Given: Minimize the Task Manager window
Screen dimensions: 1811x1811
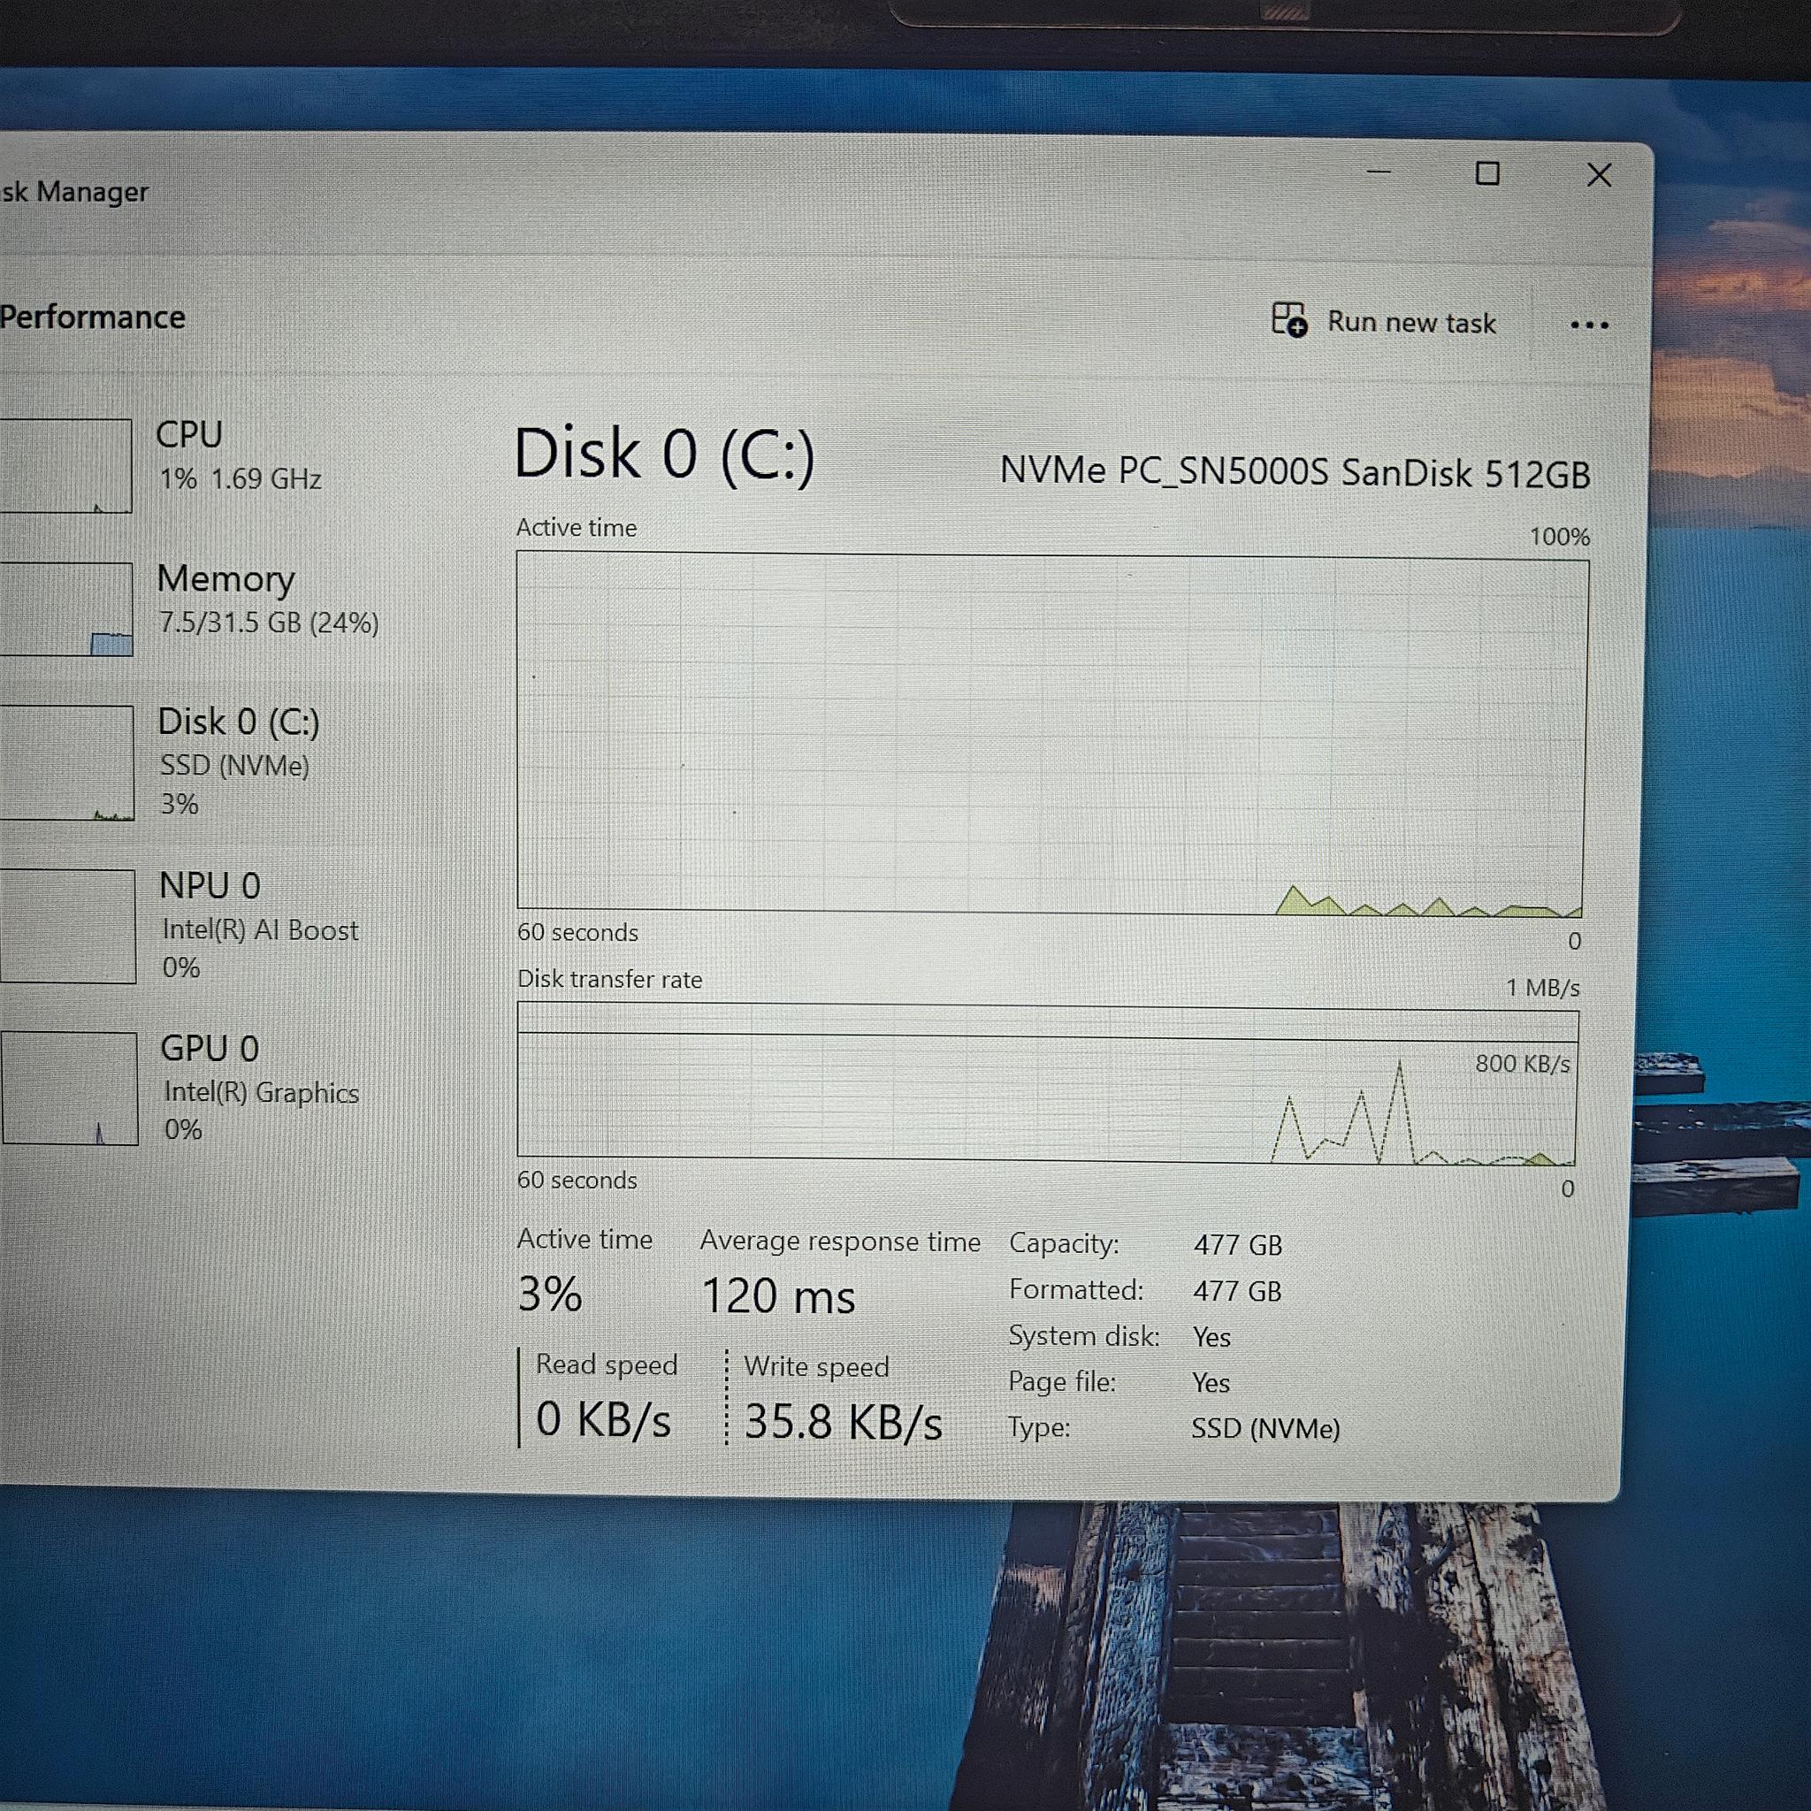Looking at the screenshot, I should 1378,172.
